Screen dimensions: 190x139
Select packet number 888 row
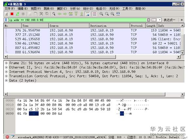click(92, 52)
